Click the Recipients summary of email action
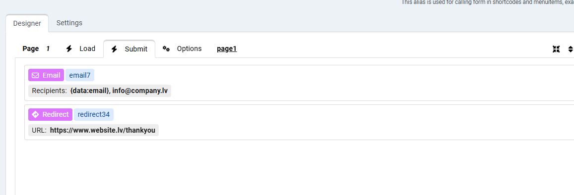This screenshot has width=574, height=195. [x=100, y=91]
